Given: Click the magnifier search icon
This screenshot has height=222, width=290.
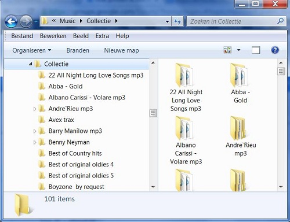Looking at the screenshot, I should tap(281, 21).
